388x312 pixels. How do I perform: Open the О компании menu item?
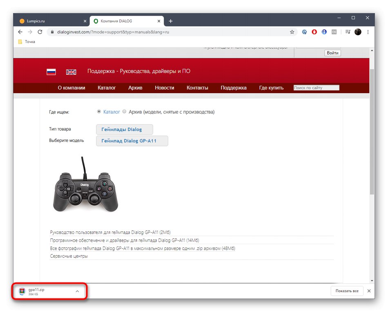pyautogui.click(x=71, y=88)
